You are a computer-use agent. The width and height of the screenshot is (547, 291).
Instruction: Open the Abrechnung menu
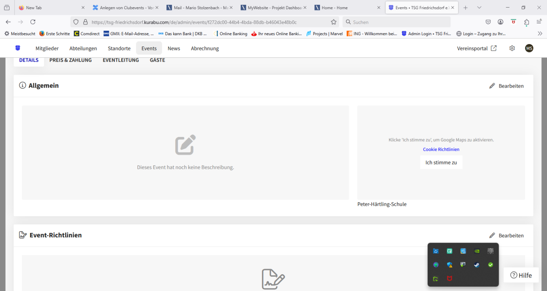tap(205, 48)
